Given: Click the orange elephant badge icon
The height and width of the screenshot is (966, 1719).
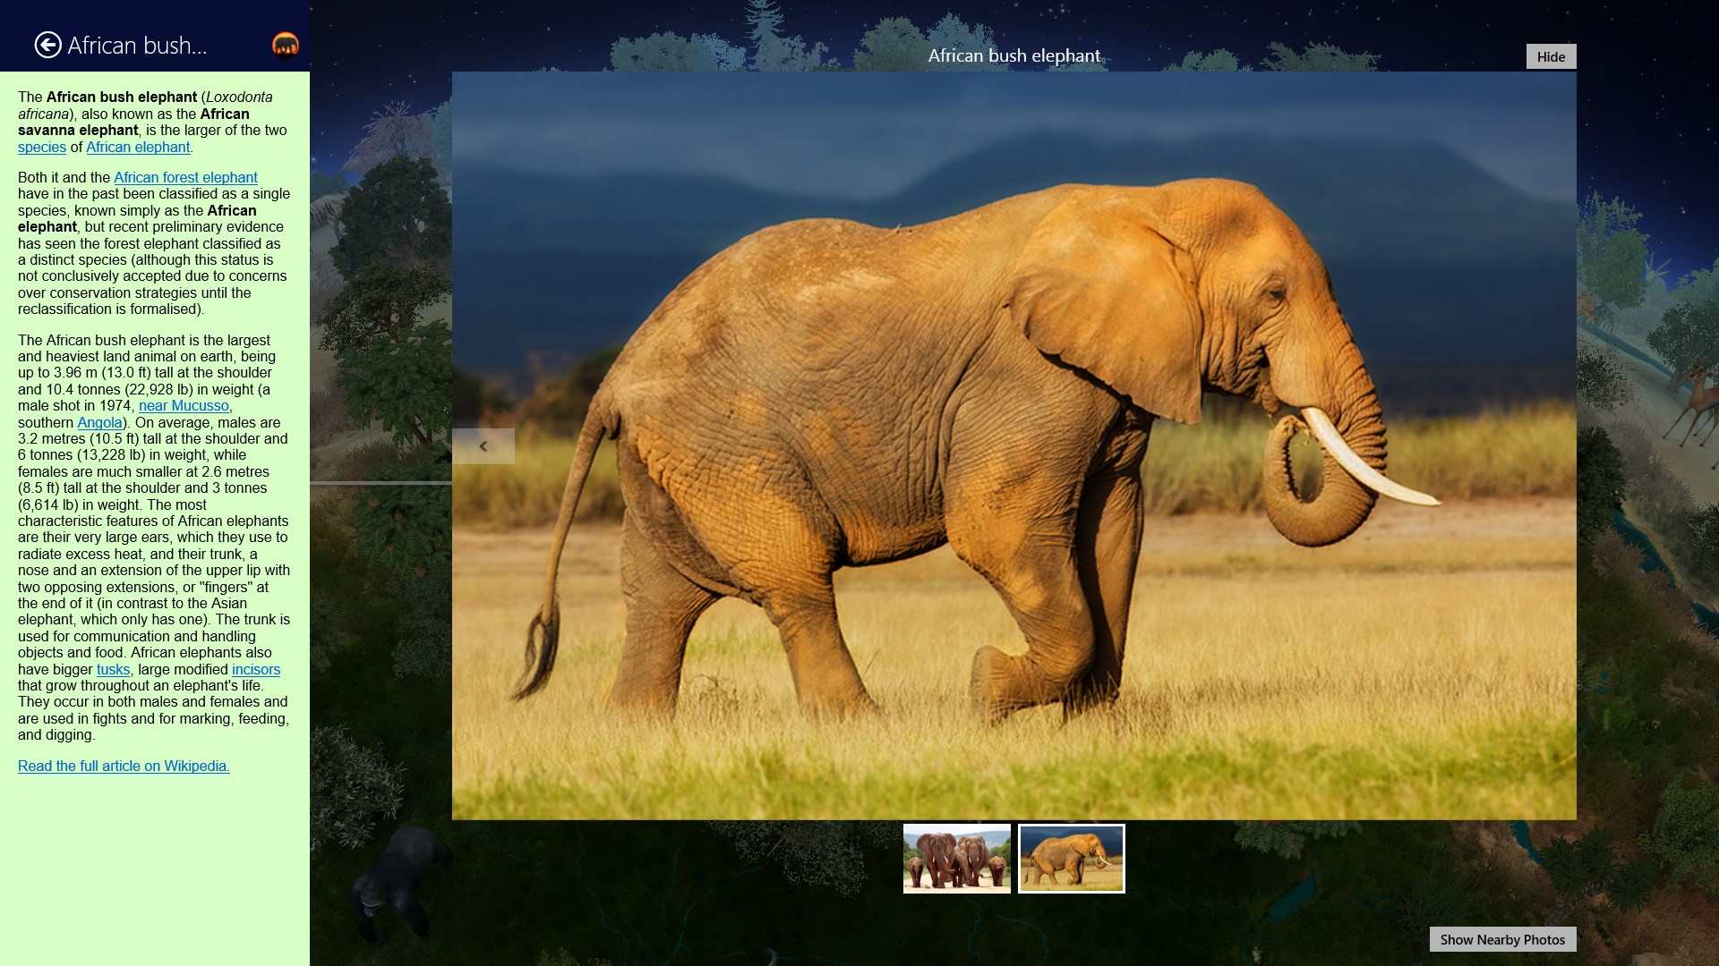Looking at the screenshot, I should [x=286, y=42].
